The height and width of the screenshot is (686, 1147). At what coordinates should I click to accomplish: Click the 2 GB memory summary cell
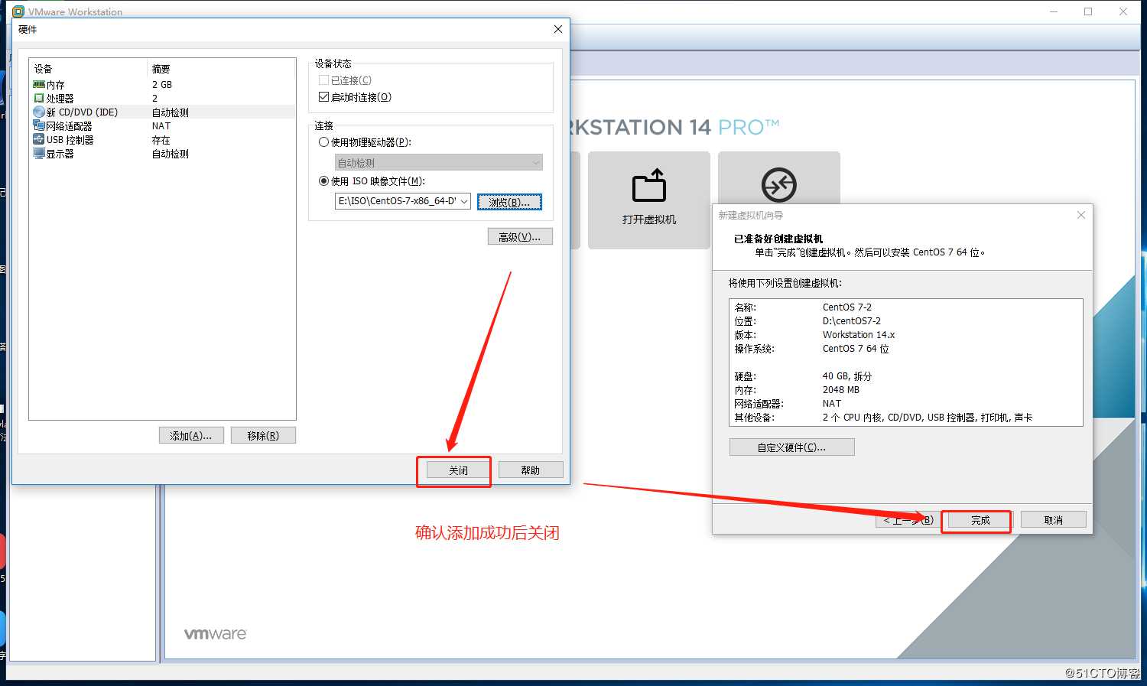tap(161, 84)
